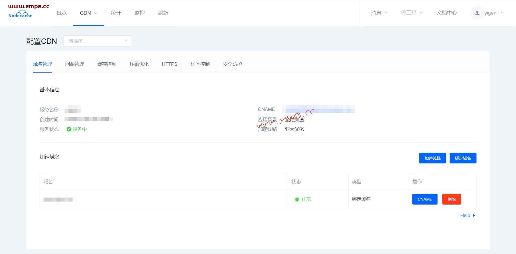Click the CNAME button in the domain row

[425, 199]
